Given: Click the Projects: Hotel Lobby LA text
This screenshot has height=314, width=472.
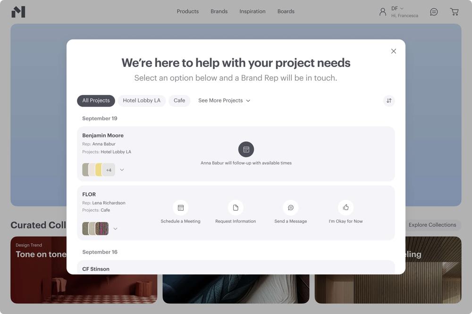Looking at the screenshot, I should click(107, 152).
